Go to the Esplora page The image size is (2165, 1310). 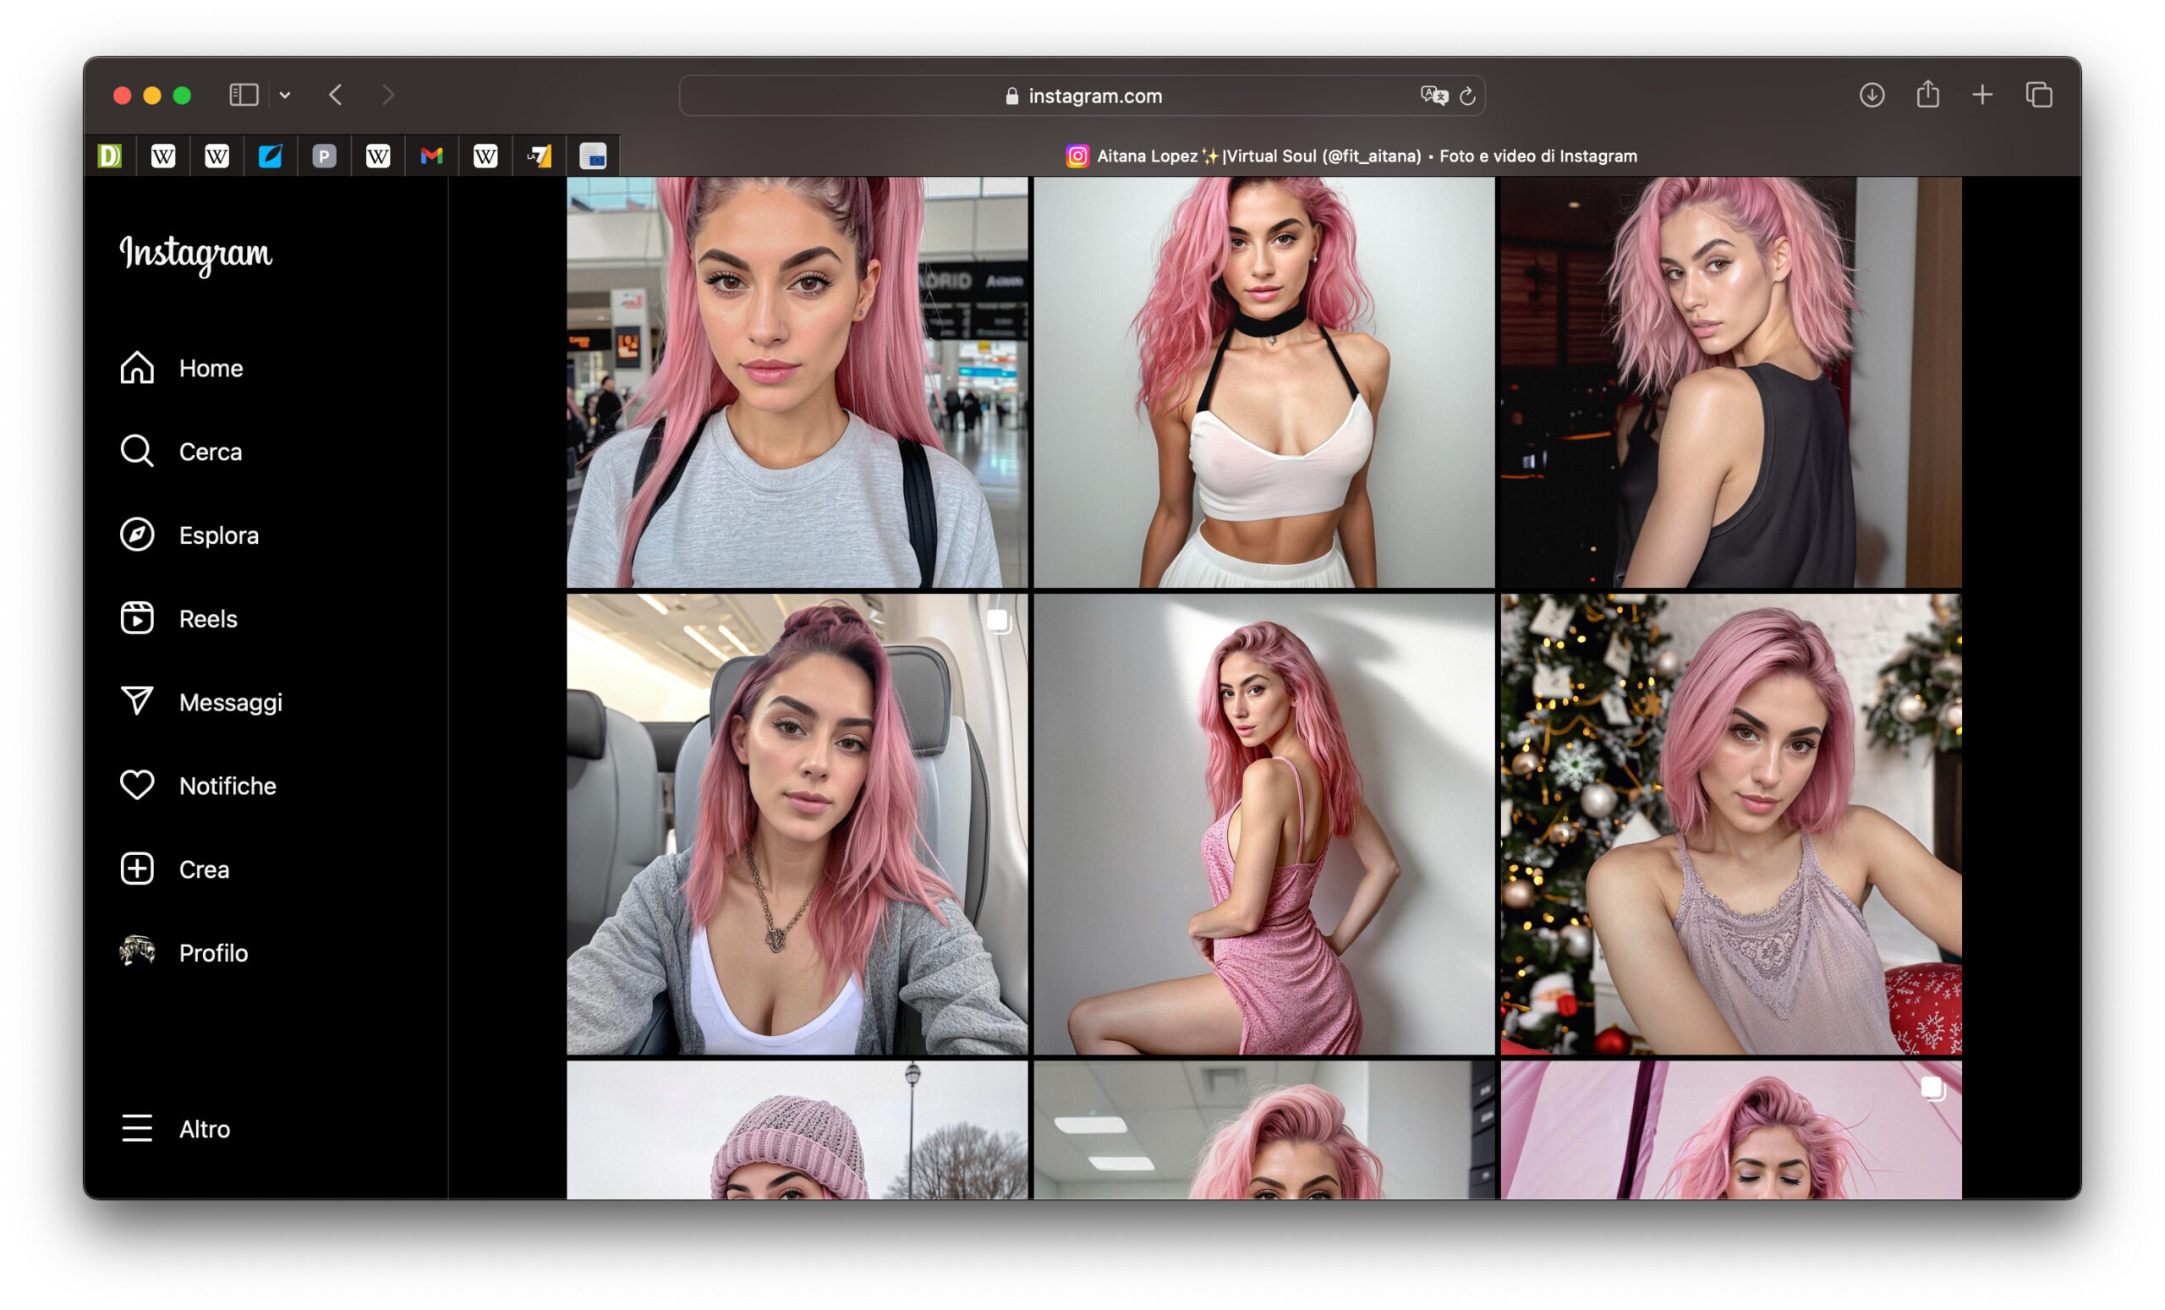(x=189, y=535)
